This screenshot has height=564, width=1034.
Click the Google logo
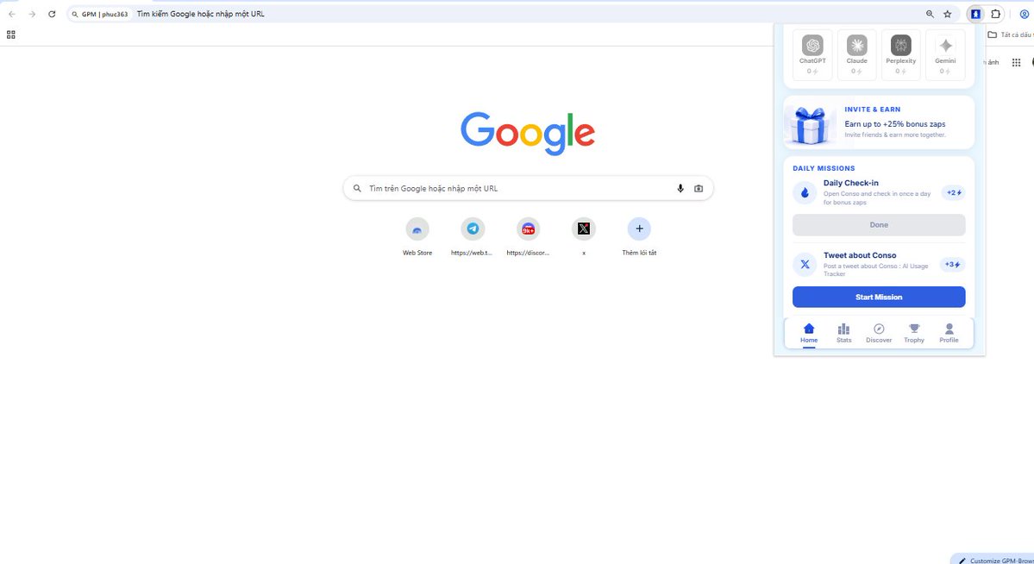pyautogui.click(x=528, y=134)
